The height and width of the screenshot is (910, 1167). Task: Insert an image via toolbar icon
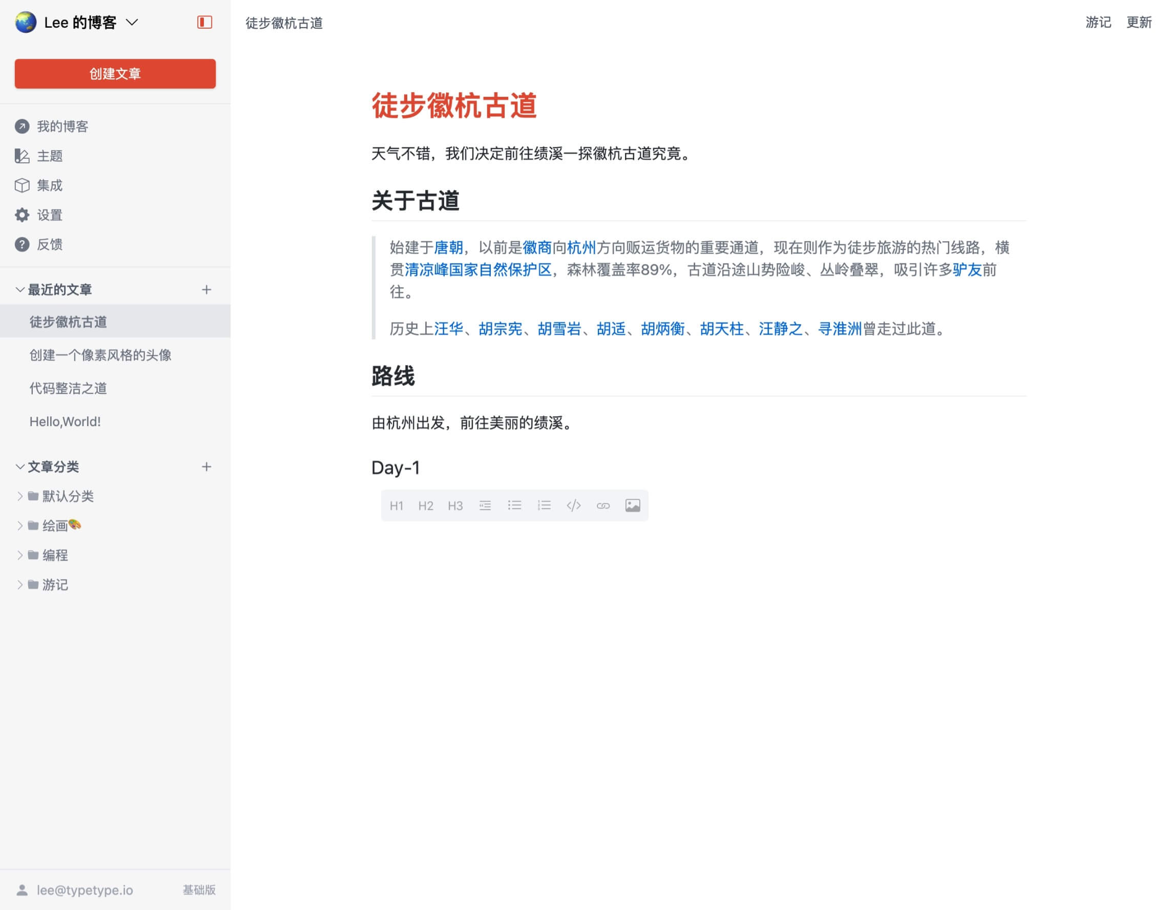(632, 505)
